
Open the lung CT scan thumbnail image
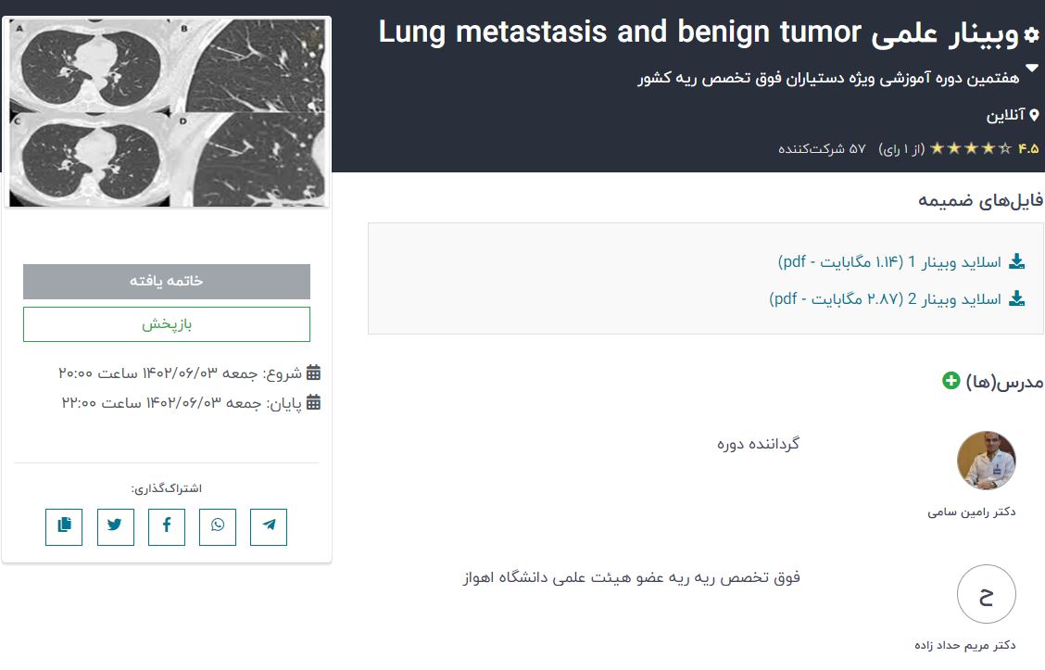168,113
